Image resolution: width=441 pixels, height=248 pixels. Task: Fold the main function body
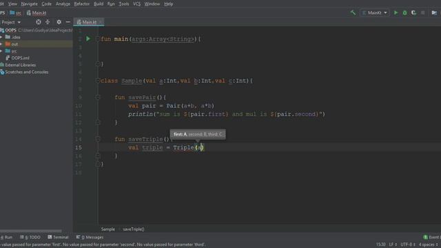point(98,39)
